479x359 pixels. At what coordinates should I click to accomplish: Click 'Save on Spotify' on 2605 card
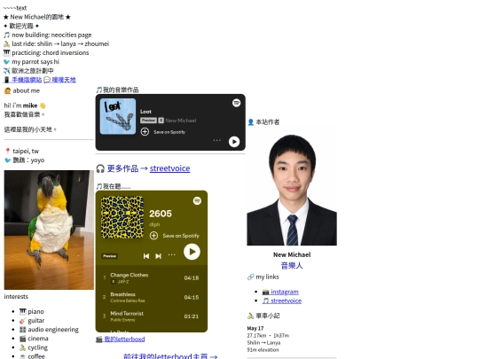(181, 236)
